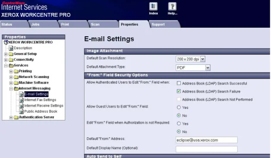
Task: Click the Printing folder icon
Action: [x=16, y=71]
